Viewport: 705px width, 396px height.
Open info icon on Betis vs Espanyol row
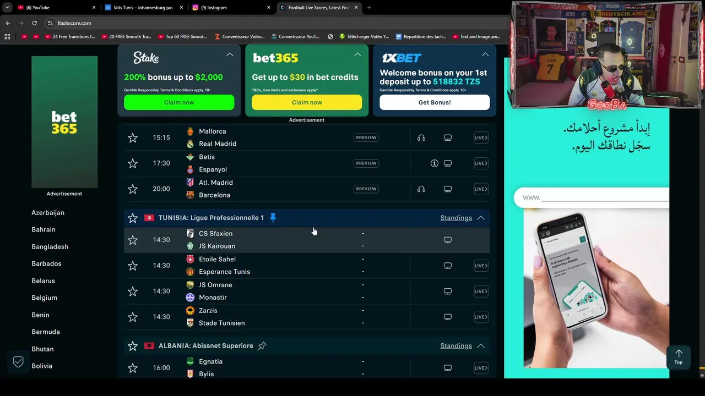coord(435,163)
